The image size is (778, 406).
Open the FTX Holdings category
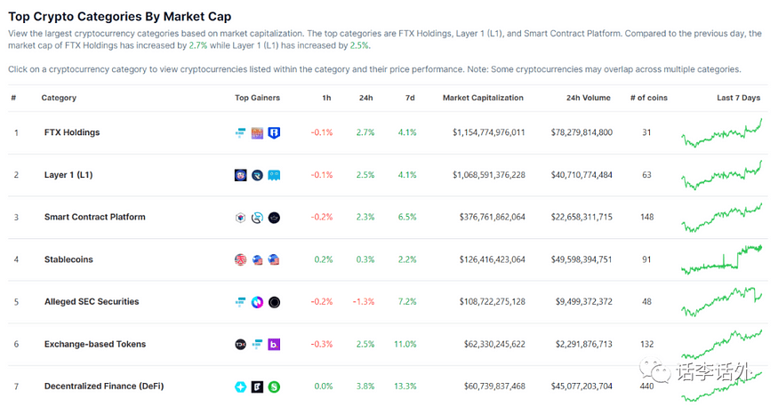click(72, 132)
